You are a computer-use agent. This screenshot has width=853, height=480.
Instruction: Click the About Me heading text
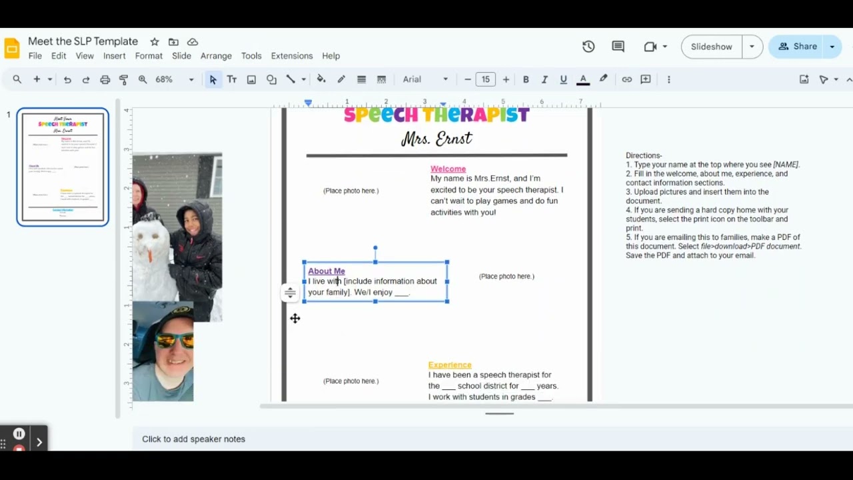(327, 271)
